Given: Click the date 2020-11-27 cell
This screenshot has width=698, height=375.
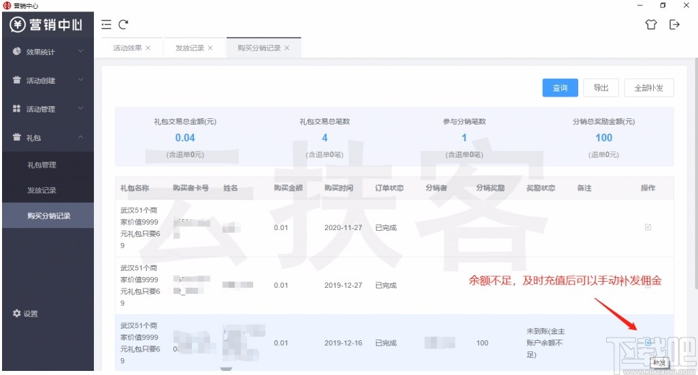Looking at the screenshot, I should click(x=343, y=227).
